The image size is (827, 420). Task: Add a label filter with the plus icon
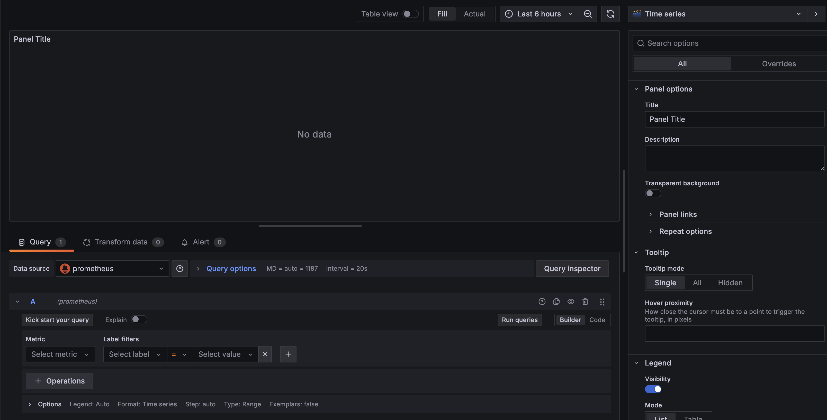pos(288,354)
